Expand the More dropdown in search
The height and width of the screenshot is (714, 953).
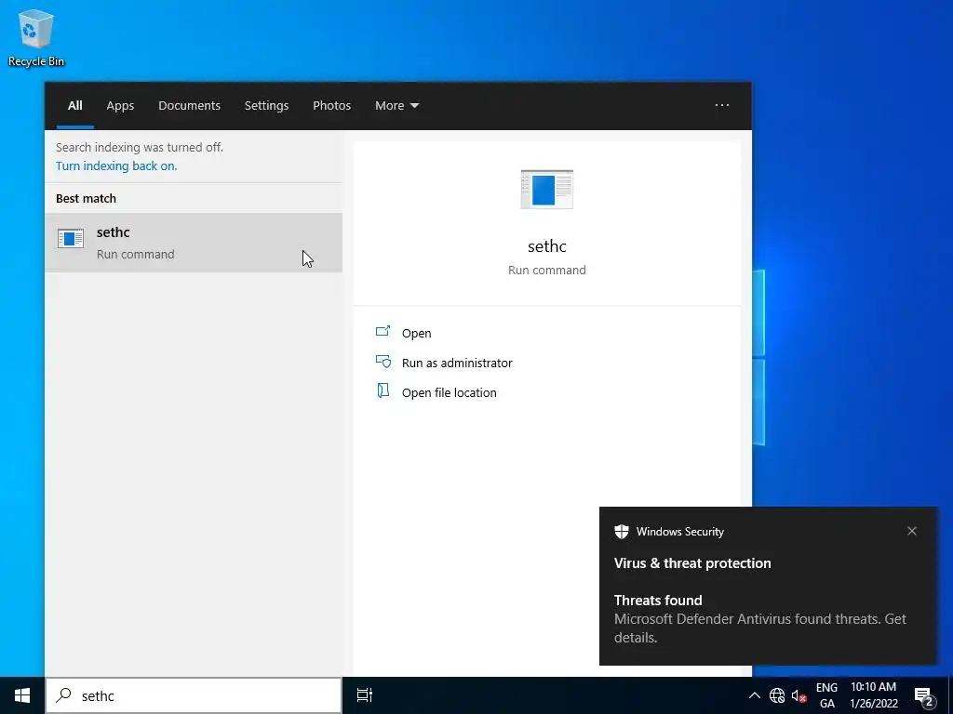[396, 106]
